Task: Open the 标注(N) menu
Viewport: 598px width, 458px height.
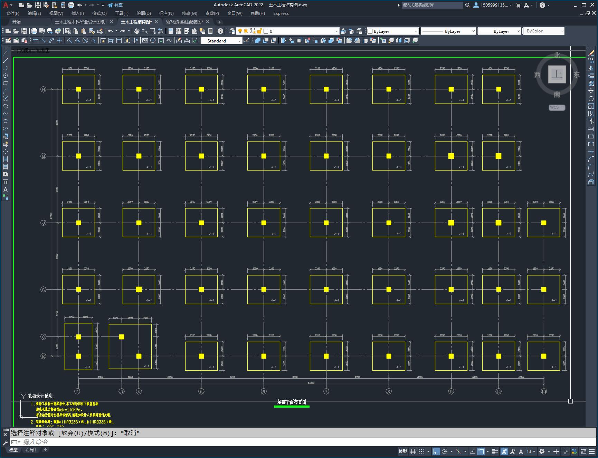Action: (166, 13)
